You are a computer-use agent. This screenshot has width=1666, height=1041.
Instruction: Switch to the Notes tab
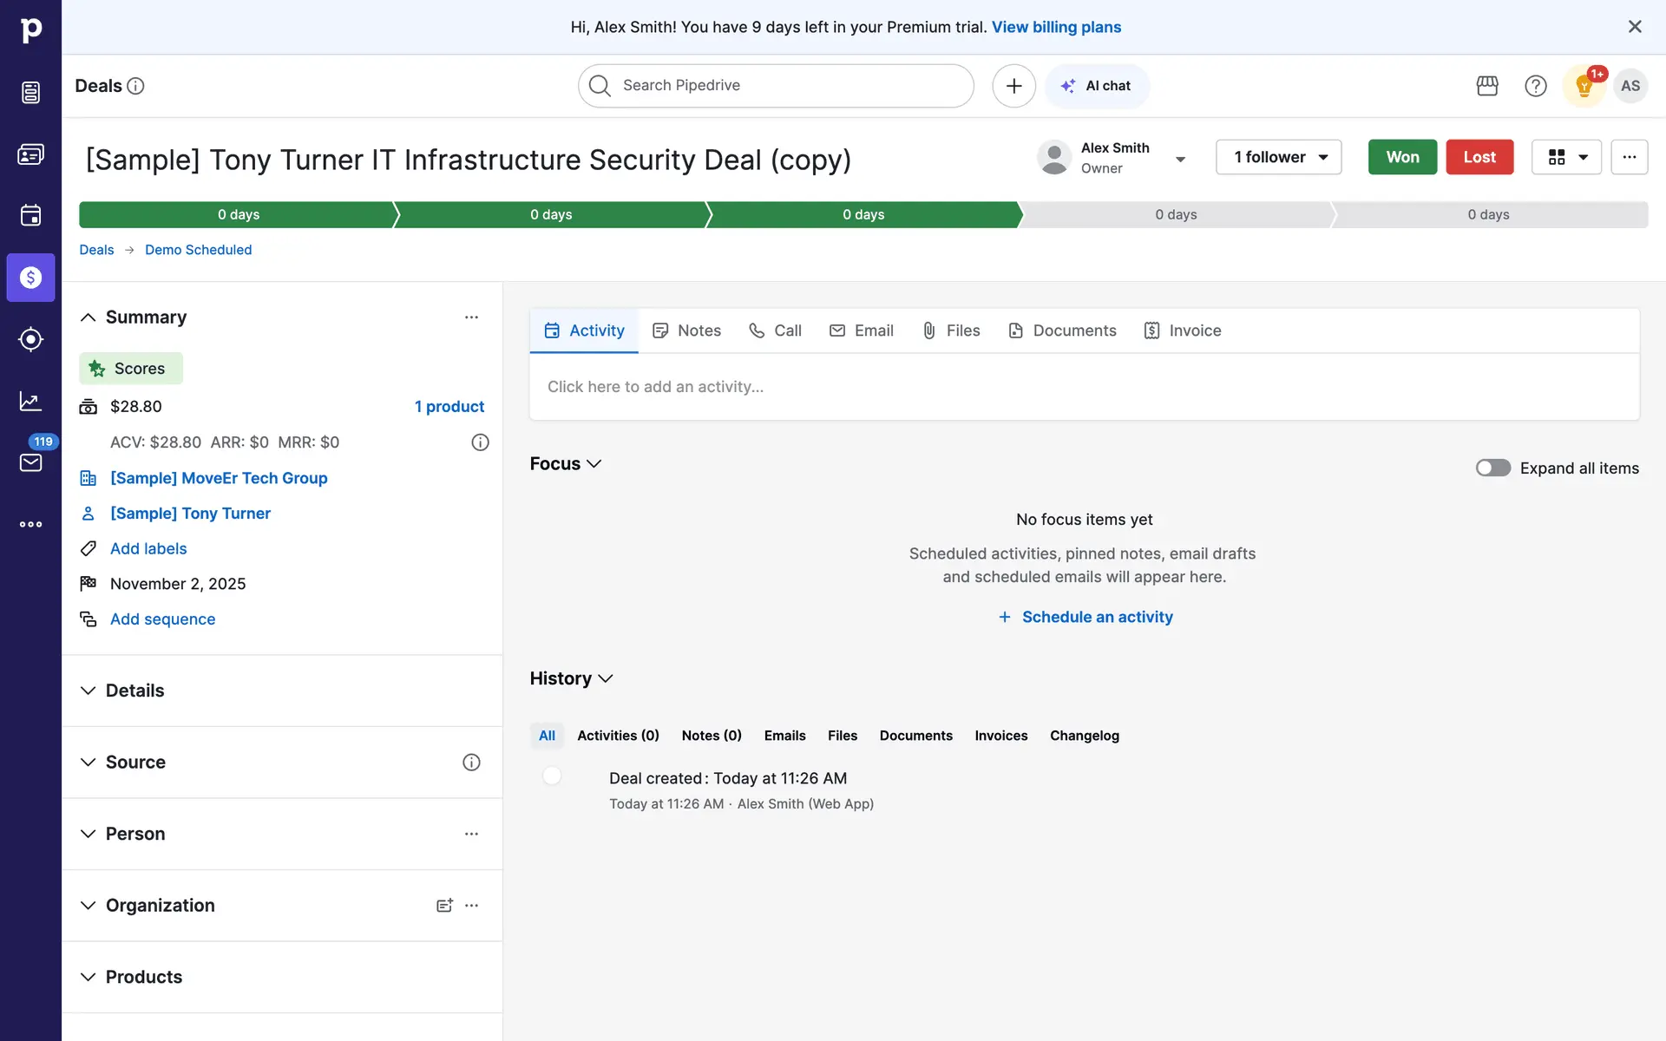686,331
